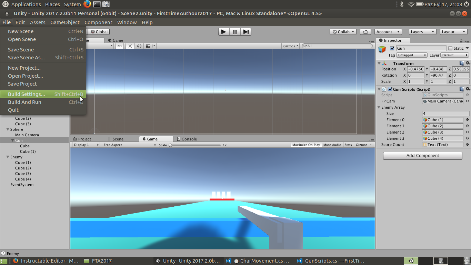471x265 pixels.
Task: Open the GameObject menu
Action: [65, 22]
